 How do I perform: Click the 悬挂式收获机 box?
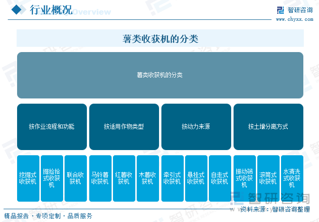coord(197,178)
